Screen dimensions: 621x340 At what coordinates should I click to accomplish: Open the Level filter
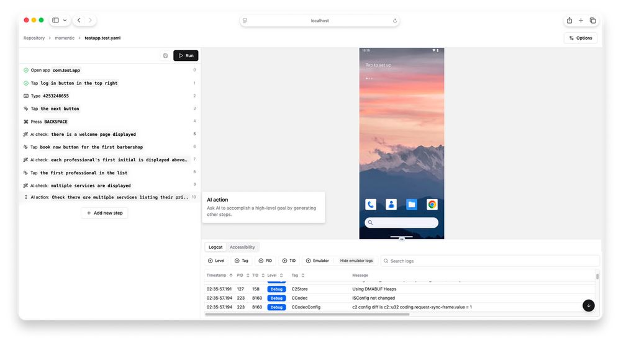pos(216,261)
